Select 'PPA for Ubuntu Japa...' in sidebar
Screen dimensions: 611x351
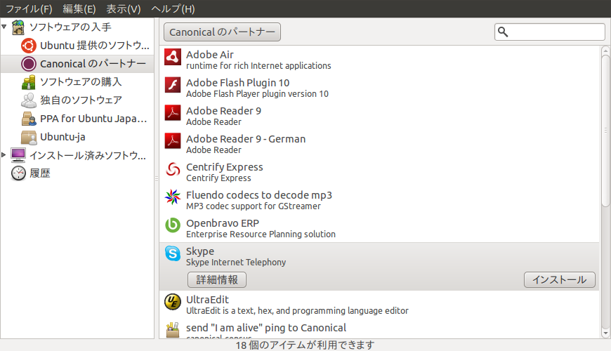93,119
